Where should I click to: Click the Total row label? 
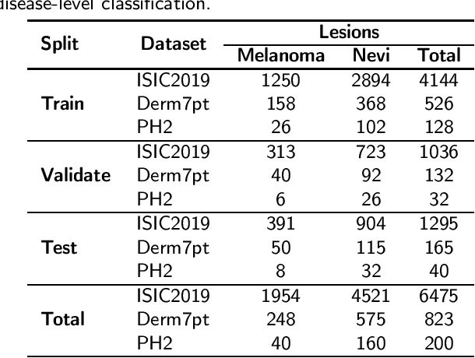pyautogui.click(x=62, y=318)
